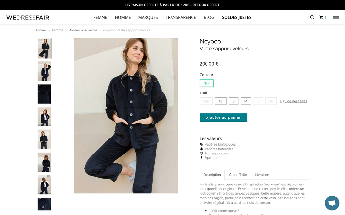Open the HOMME menu
Viewport: 345px width, 215px height.
(x=123, y=17)
